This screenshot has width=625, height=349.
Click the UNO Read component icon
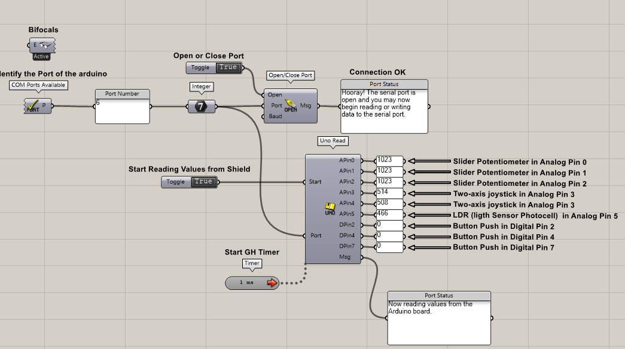tap(330, 209)
